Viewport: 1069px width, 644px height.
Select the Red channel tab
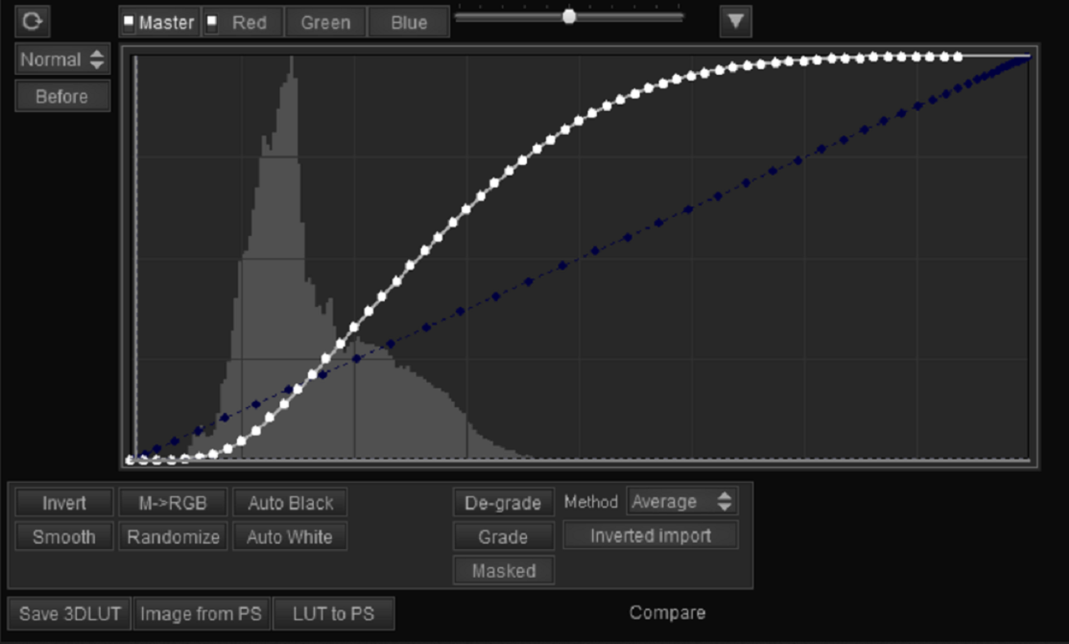point(243,23)
